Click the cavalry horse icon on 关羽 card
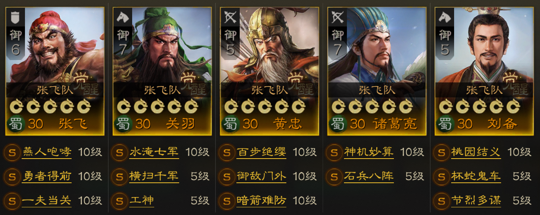The height and width of the screenshot is (215, 540). pyautogui.click(x=123, y=16)
